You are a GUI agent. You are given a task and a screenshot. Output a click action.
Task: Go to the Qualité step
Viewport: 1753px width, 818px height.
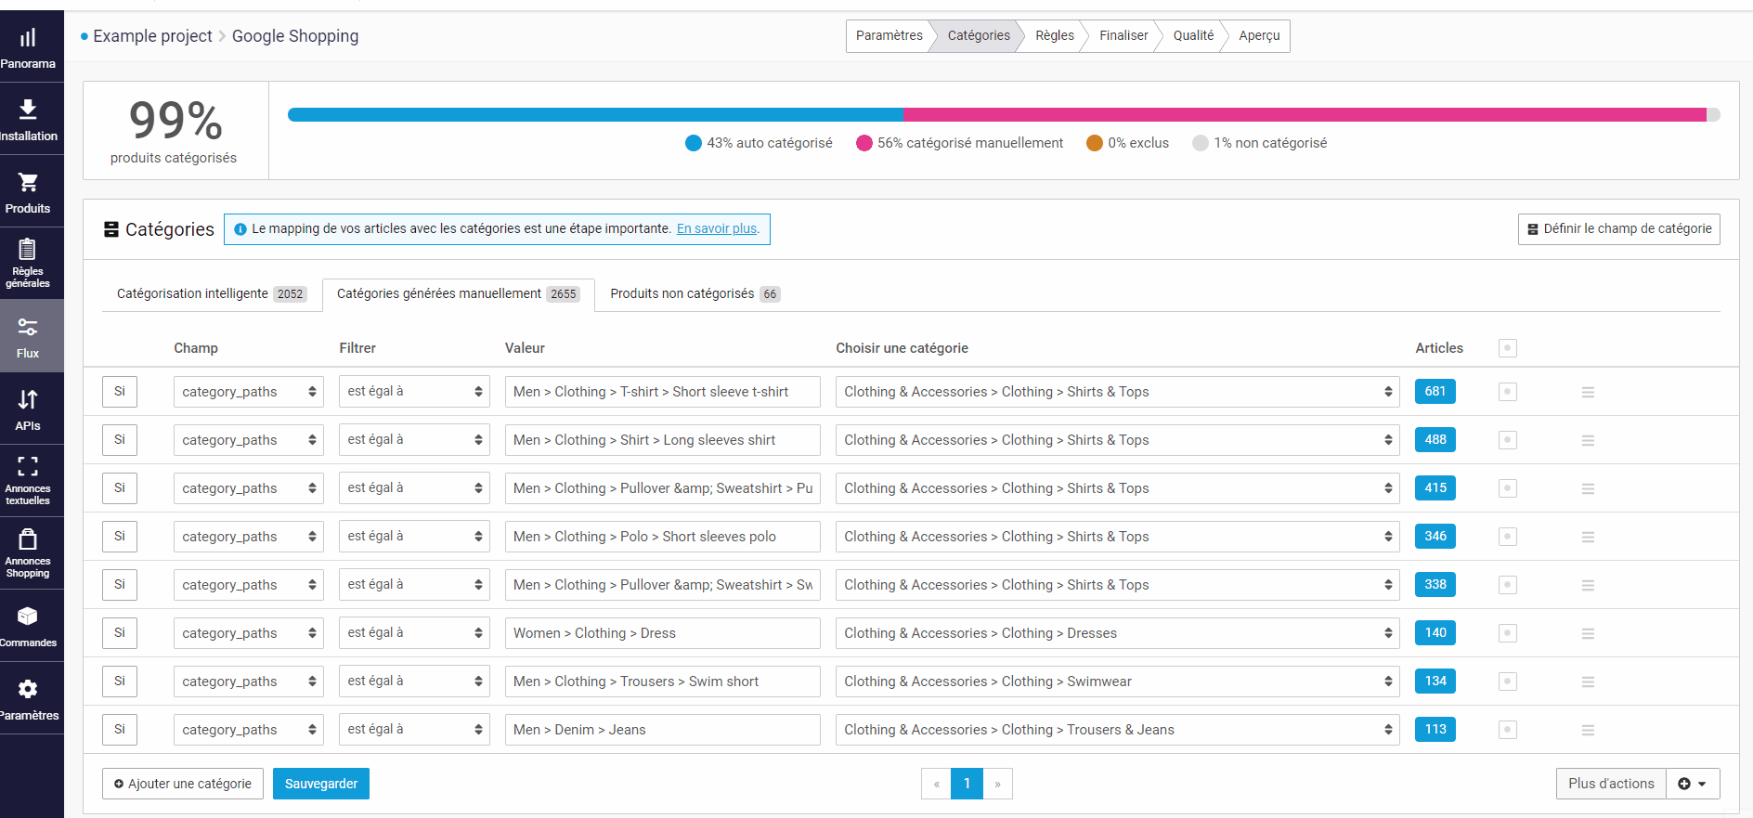pyautogui.click(x=1193, y=36)
